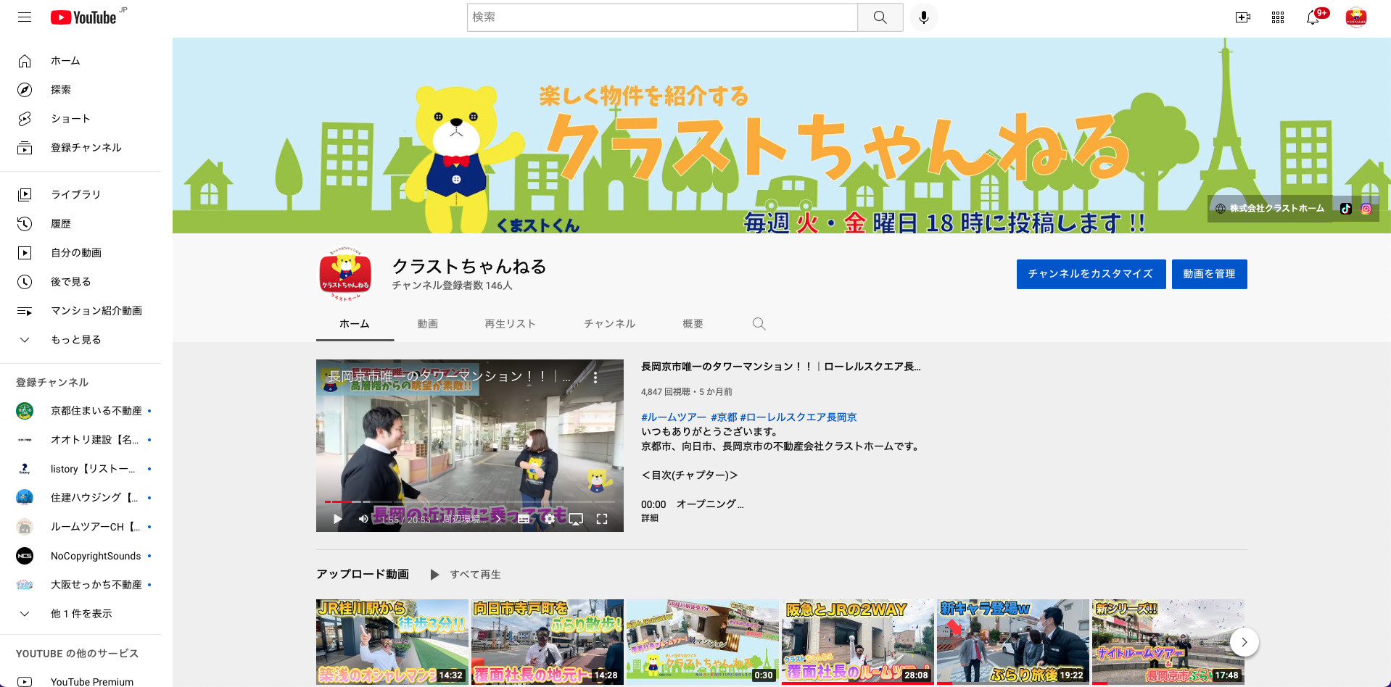Viewport: 1391px width, 687px height.
Task: Click the search input field
Action: [x=661, y=17]
